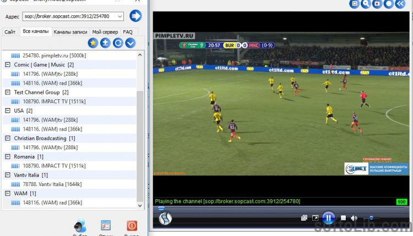Pause the stream with the blue pause button

tap(328, 218)
